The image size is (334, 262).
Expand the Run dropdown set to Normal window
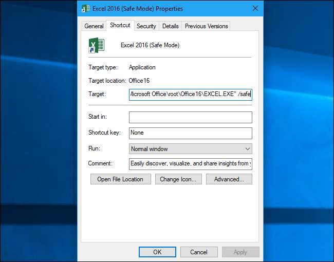pos(190,149)
